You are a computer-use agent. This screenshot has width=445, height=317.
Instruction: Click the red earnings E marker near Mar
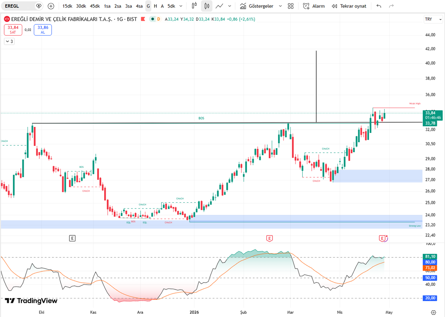(x=270, y=238)
